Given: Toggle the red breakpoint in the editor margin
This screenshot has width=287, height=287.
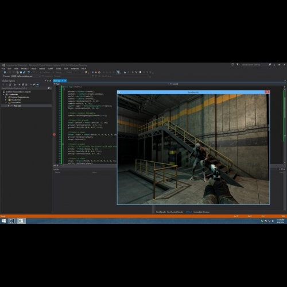Looking at the screenshot, I should click(55, 134).
